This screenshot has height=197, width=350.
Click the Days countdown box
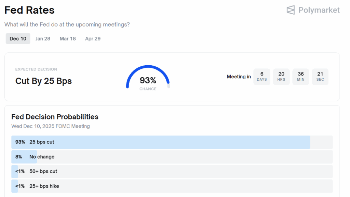[x=262, y=77]
